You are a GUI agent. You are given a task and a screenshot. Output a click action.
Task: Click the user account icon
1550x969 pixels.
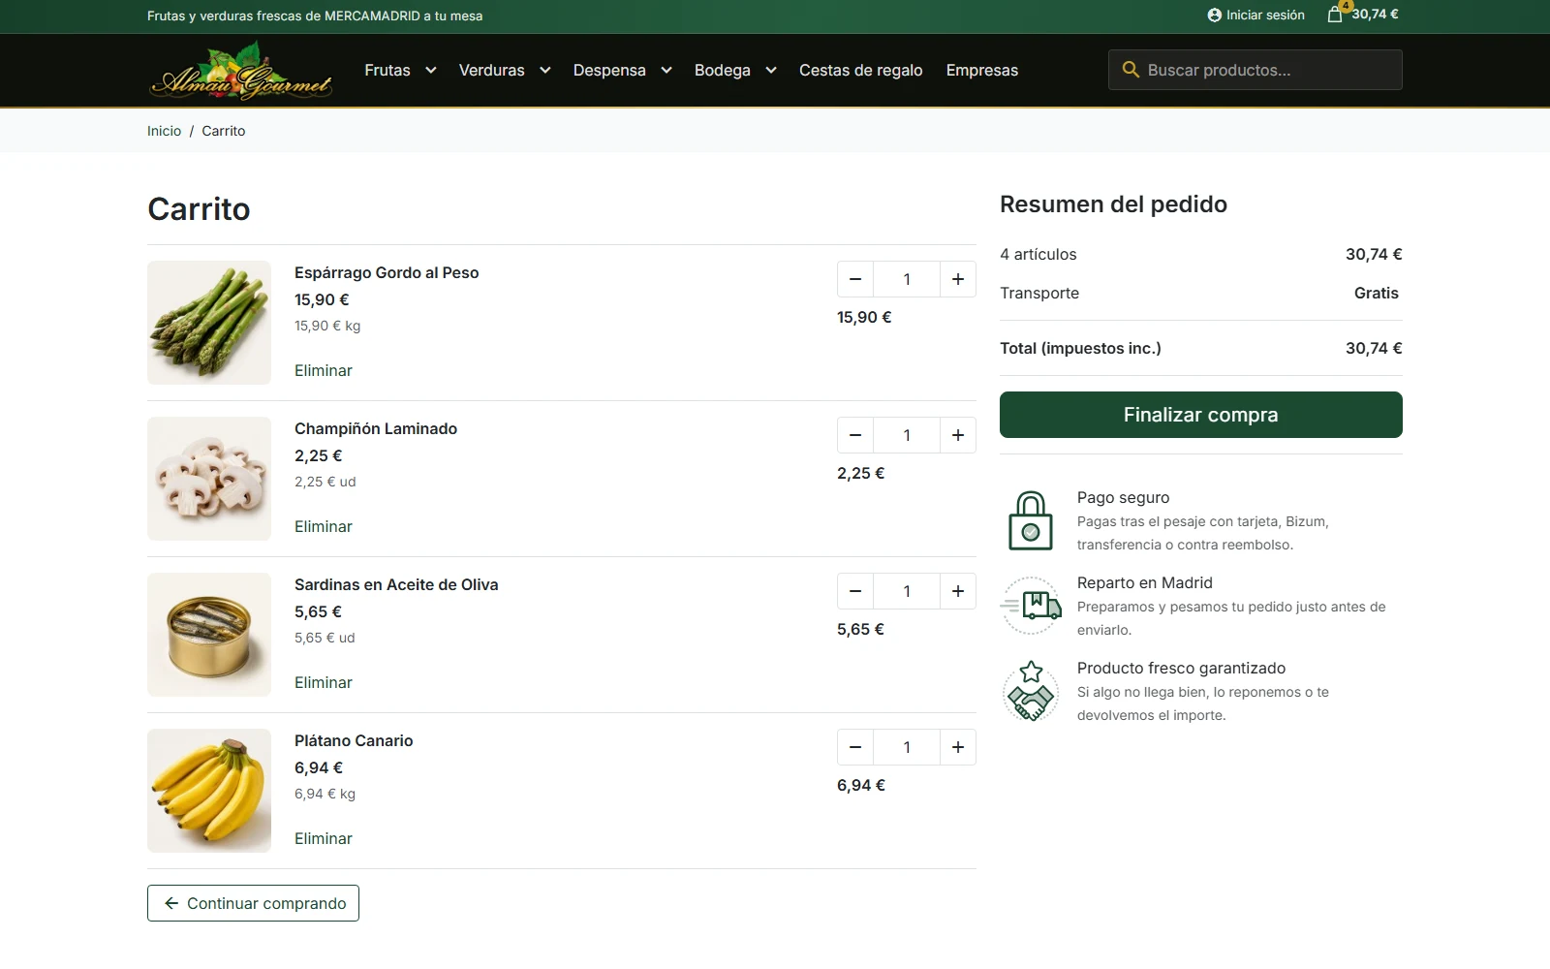[1214, 16]
